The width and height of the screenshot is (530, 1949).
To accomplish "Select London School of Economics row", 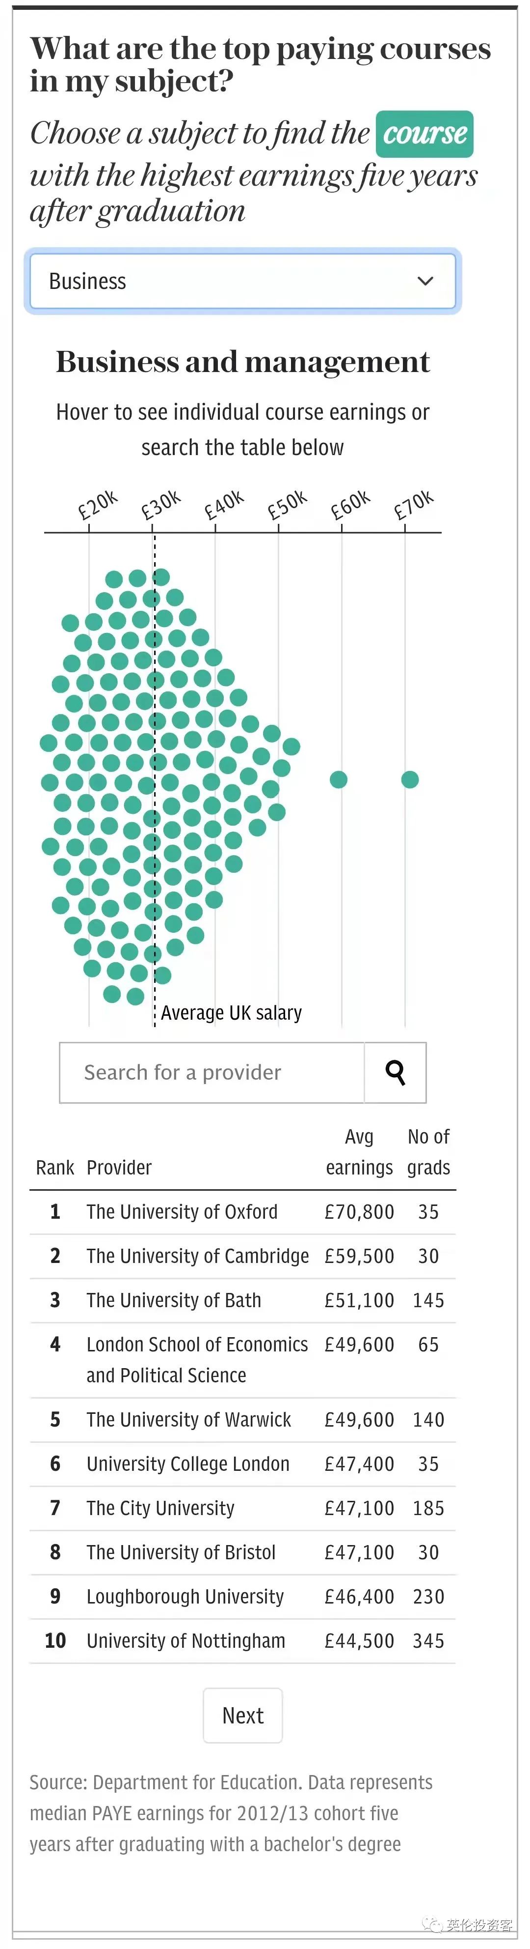I will 243,1360.
